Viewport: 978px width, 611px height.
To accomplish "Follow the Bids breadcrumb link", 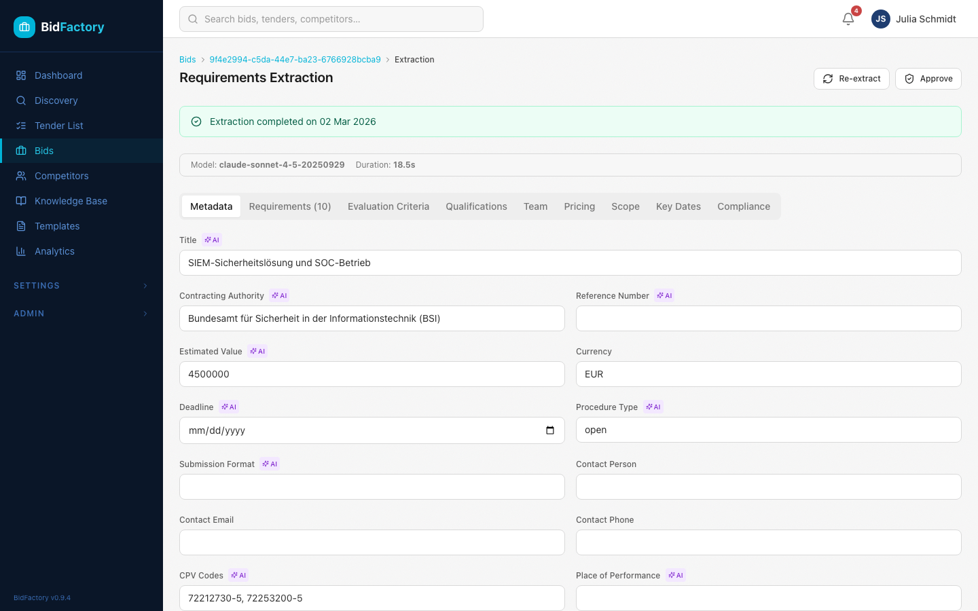I will point(187,60).
